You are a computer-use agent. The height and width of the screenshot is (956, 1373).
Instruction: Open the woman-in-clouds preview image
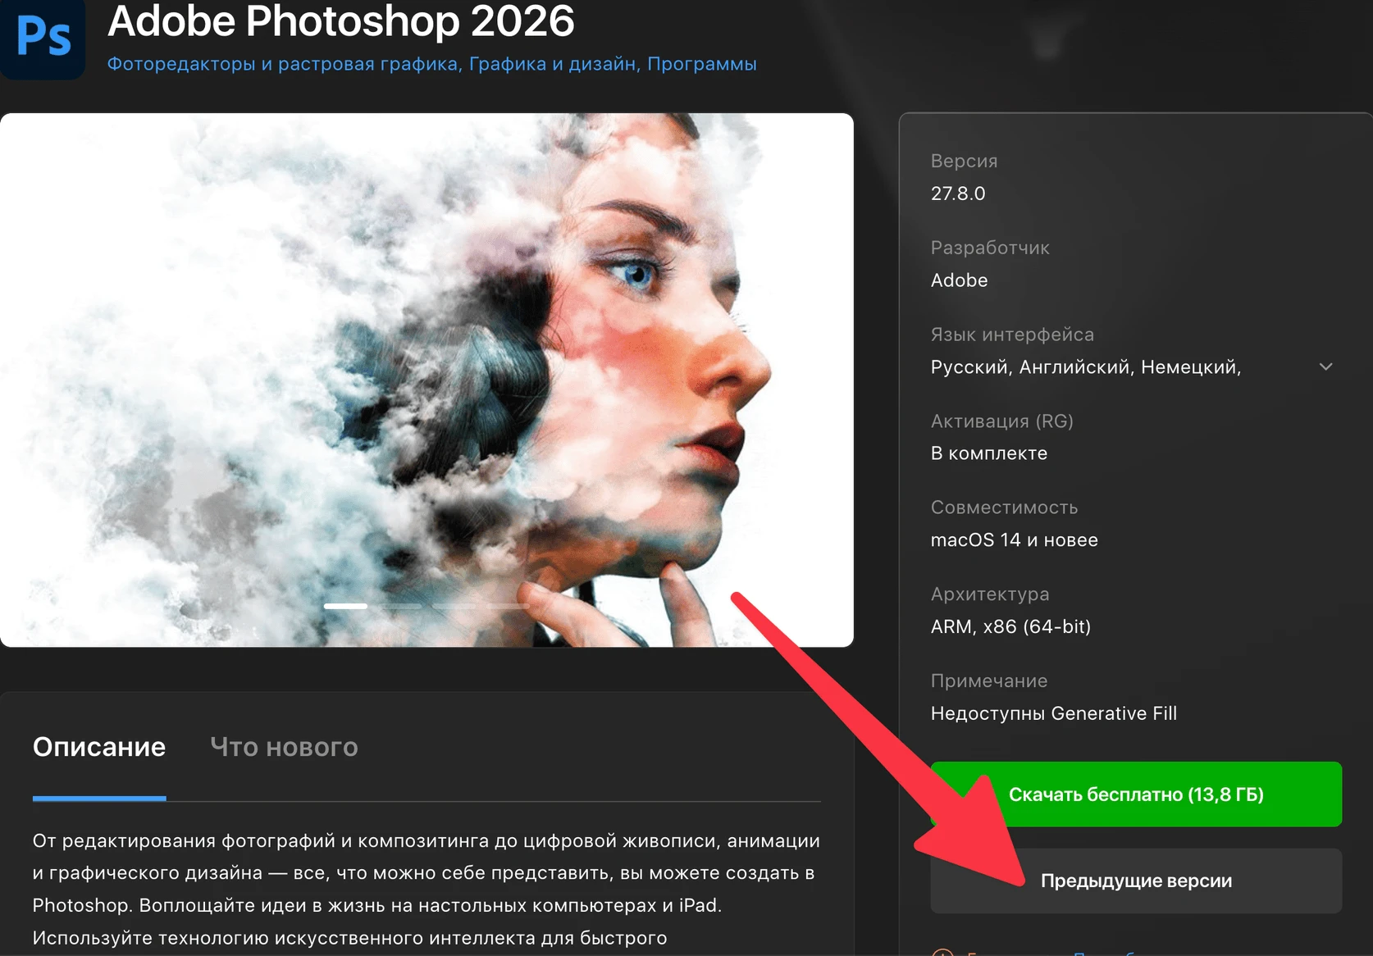point(426,380)
